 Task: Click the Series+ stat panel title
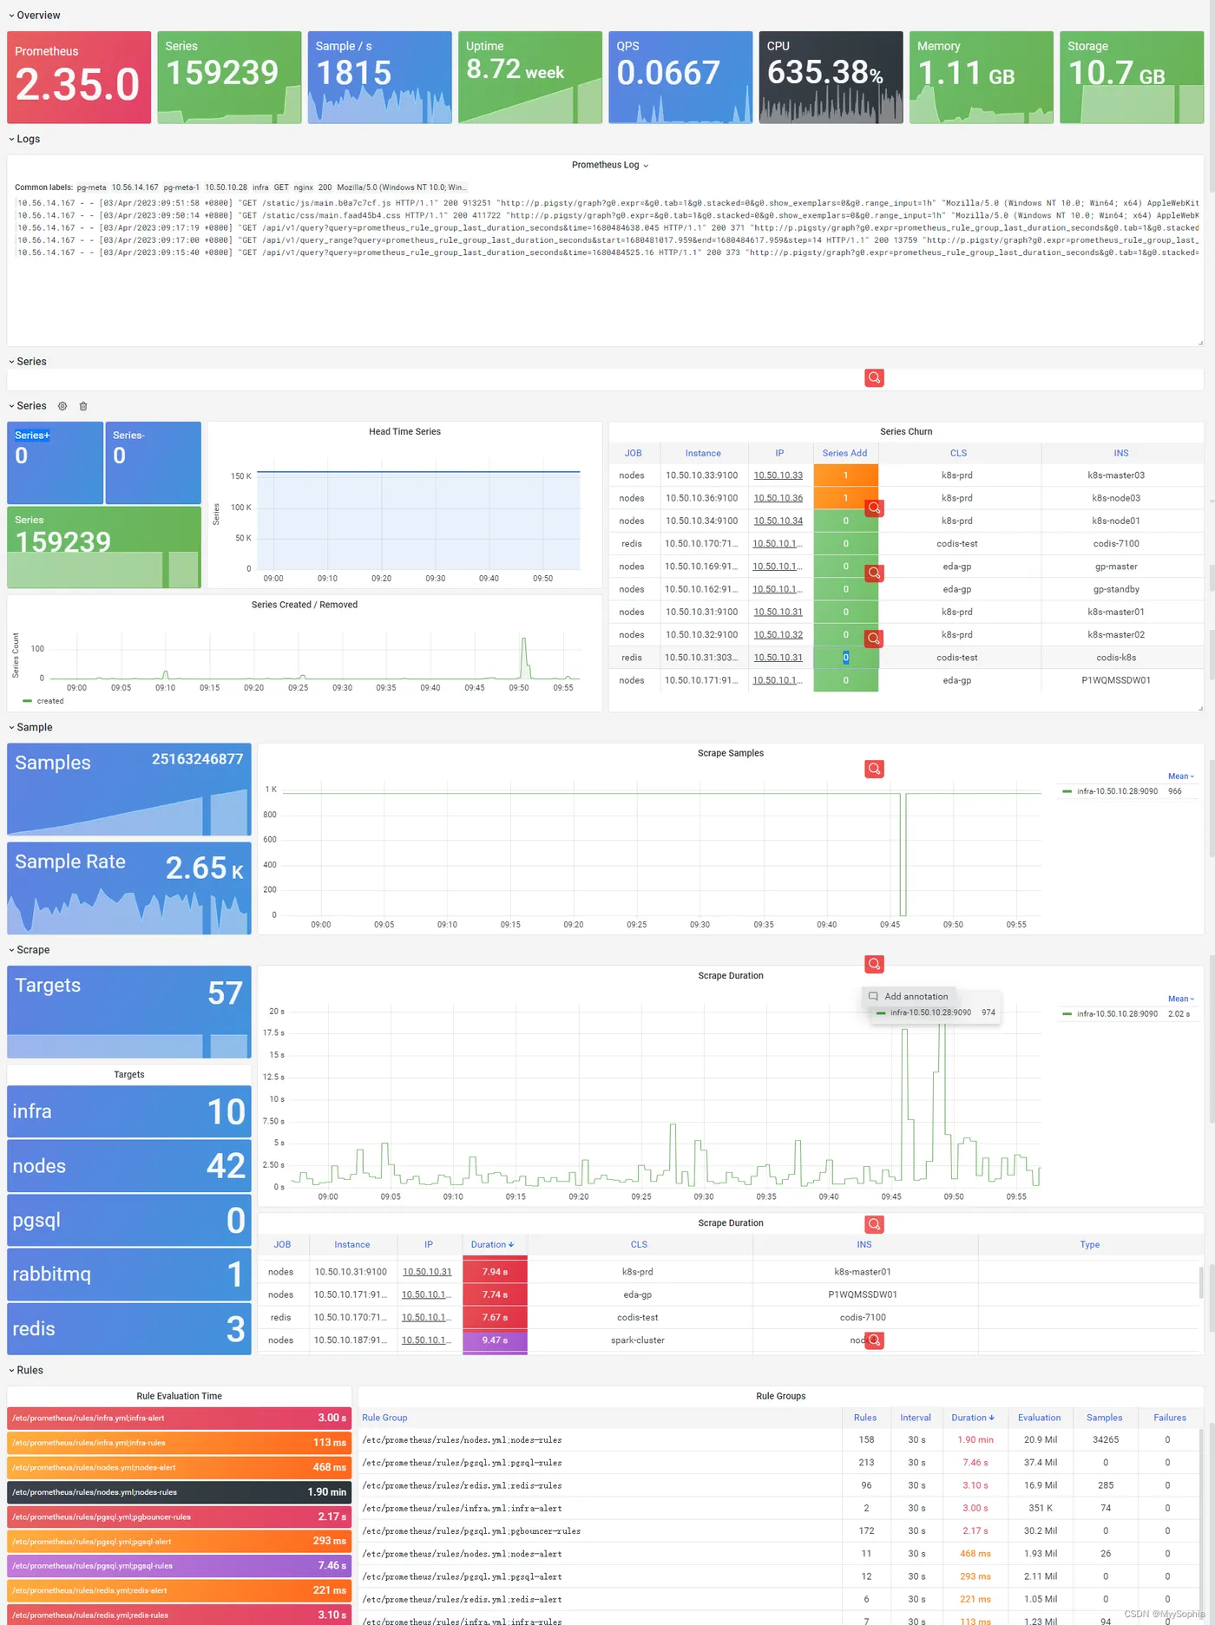tap(32, 436)
